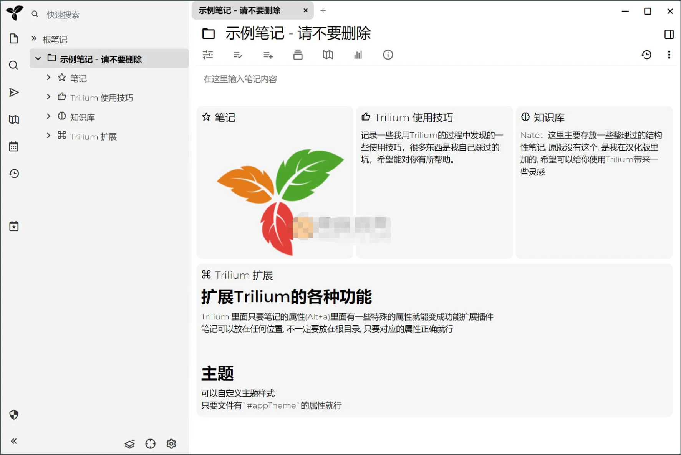
Task: Open the Basic Properties ribbon panel
Action: pyautogui.click(x=208, y=55)
